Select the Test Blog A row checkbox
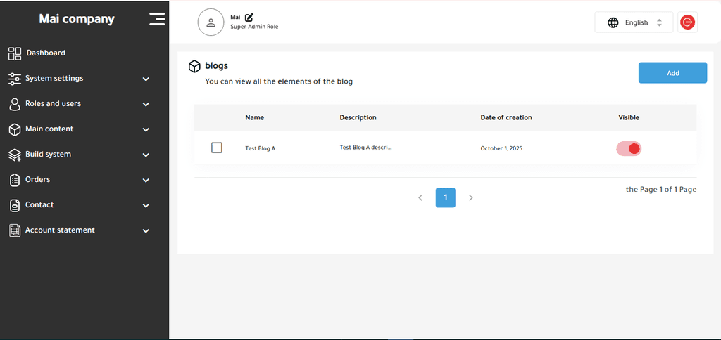The height and width of the screenshot is (340, 721). [217, 148]
